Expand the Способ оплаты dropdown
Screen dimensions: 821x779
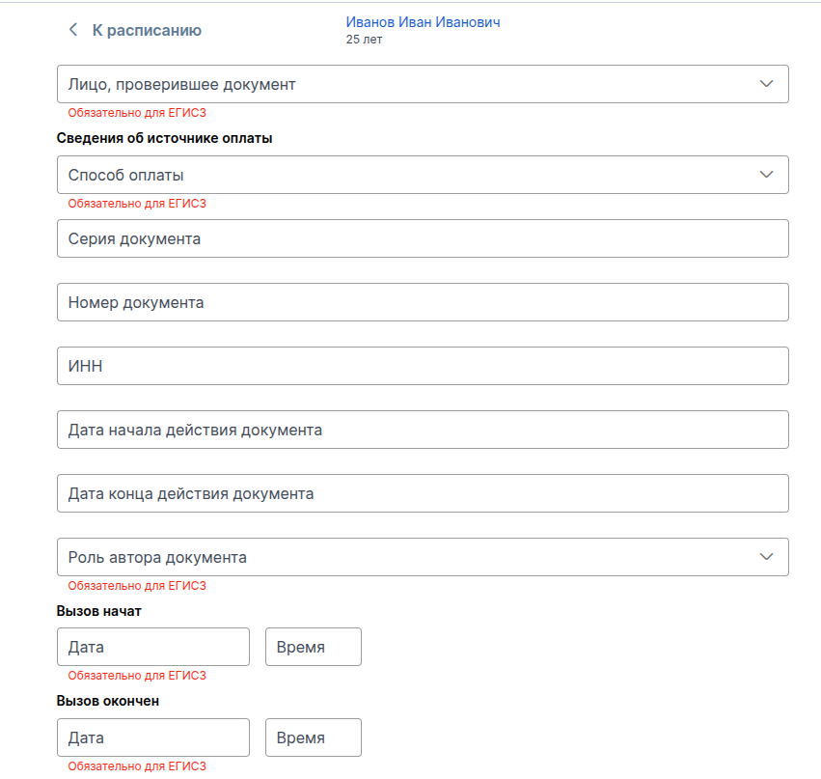click(405, 175)
